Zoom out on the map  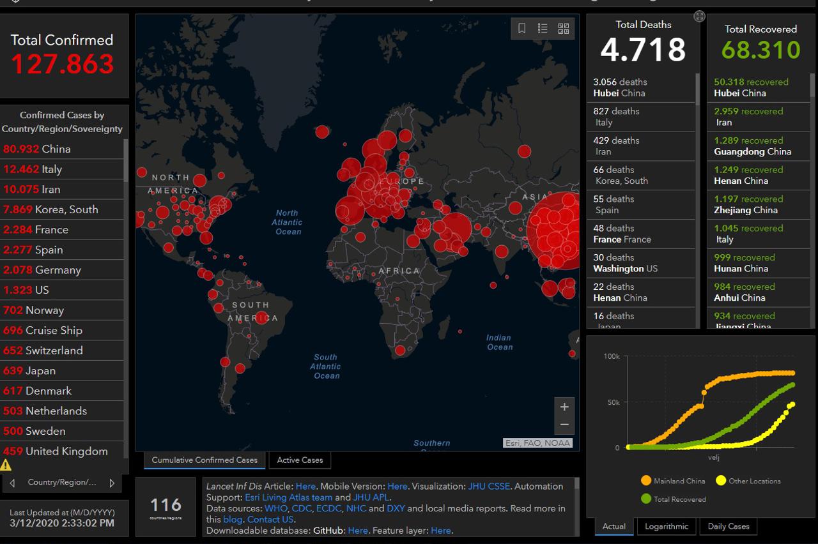coord(564,424)
